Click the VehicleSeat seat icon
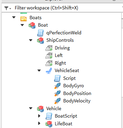 point(49,71)
